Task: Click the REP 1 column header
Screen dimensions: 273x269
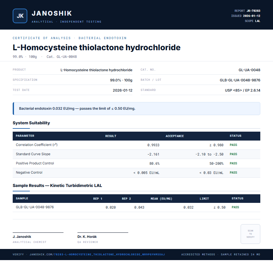Action: (98, 199)
